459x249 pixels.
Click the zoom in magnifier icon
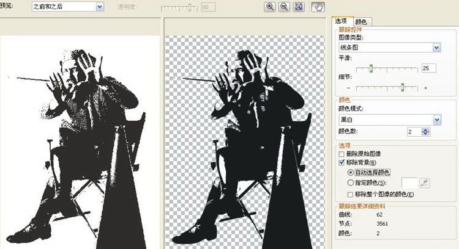[x=270, y=7]
